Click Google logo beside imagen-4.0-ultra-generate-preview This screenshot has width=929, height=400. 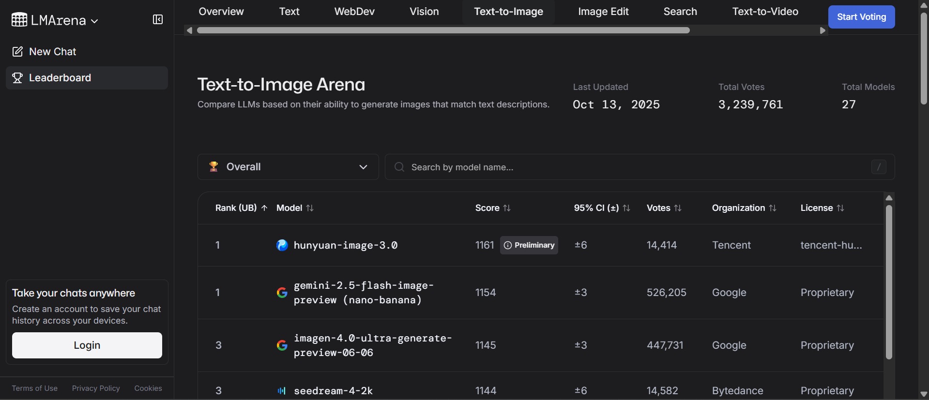282,345
